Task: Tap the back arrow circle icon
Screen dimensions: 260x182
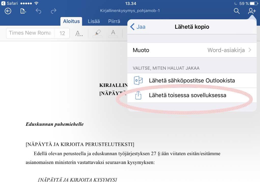Action: point(8,11)
